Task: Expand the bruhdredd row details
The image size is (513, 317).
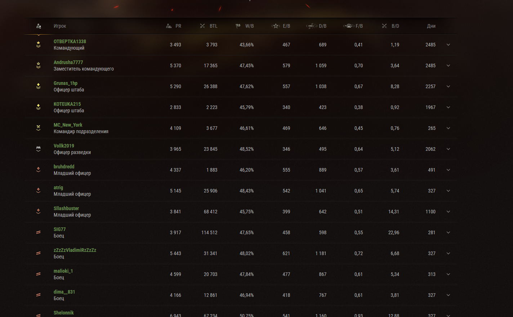Action: (x=449, y=170)
